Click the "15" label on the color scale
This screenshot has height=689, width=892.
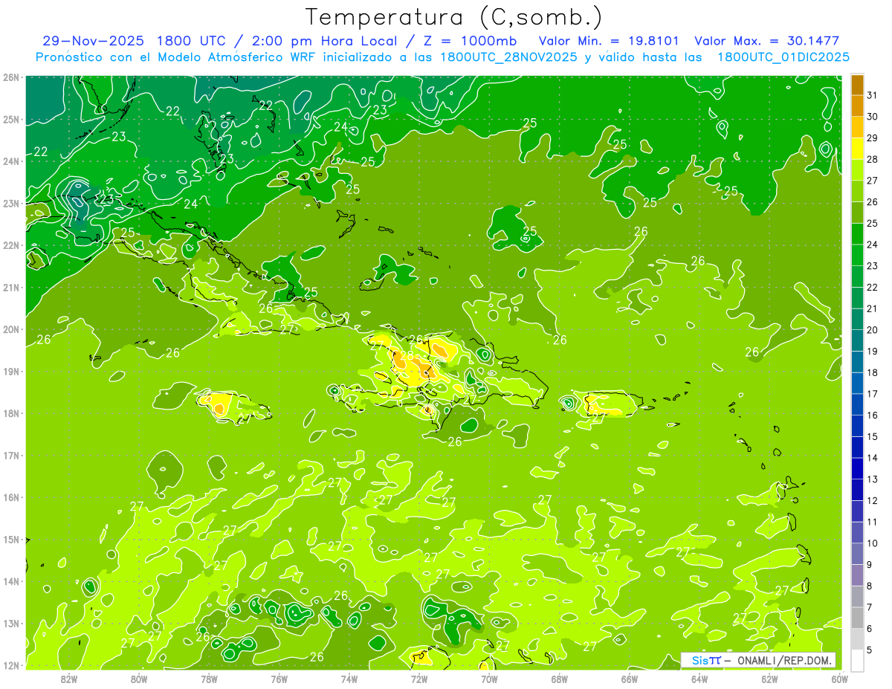pyautogui.click(x=873, y=436)
